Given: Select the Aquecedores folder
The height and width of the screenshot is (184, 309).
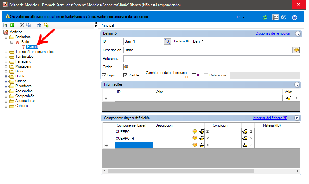Looking at the screenshot, I should pyautogui.click(x=25, y=101).
